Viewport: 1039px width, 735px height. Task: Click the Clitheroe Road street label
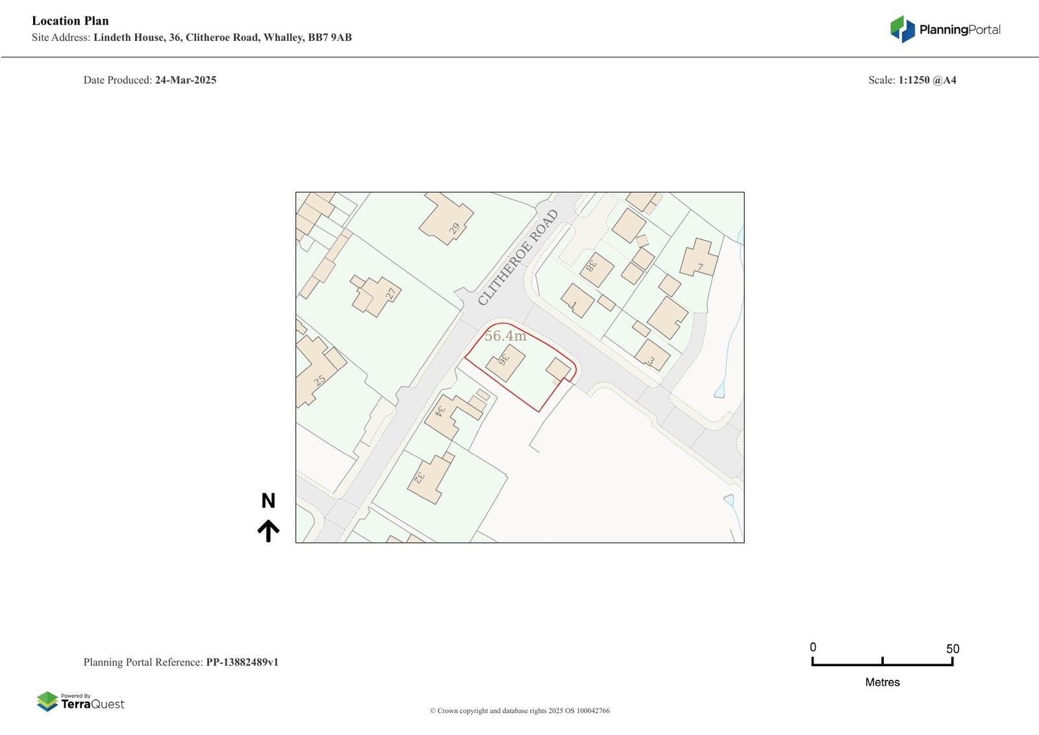[518, 257]
